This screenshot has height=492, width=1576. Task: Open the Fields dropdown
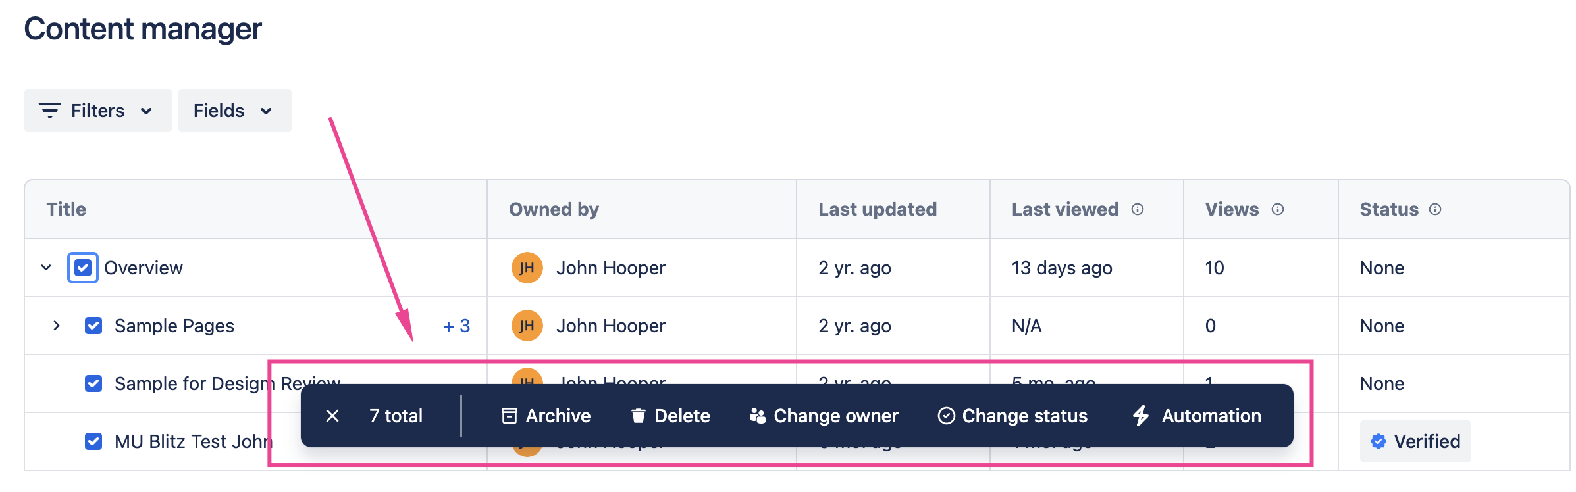coord(234,111)
